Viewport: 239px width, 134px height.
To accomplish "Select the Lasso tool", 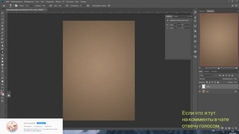I will point(2,19).
